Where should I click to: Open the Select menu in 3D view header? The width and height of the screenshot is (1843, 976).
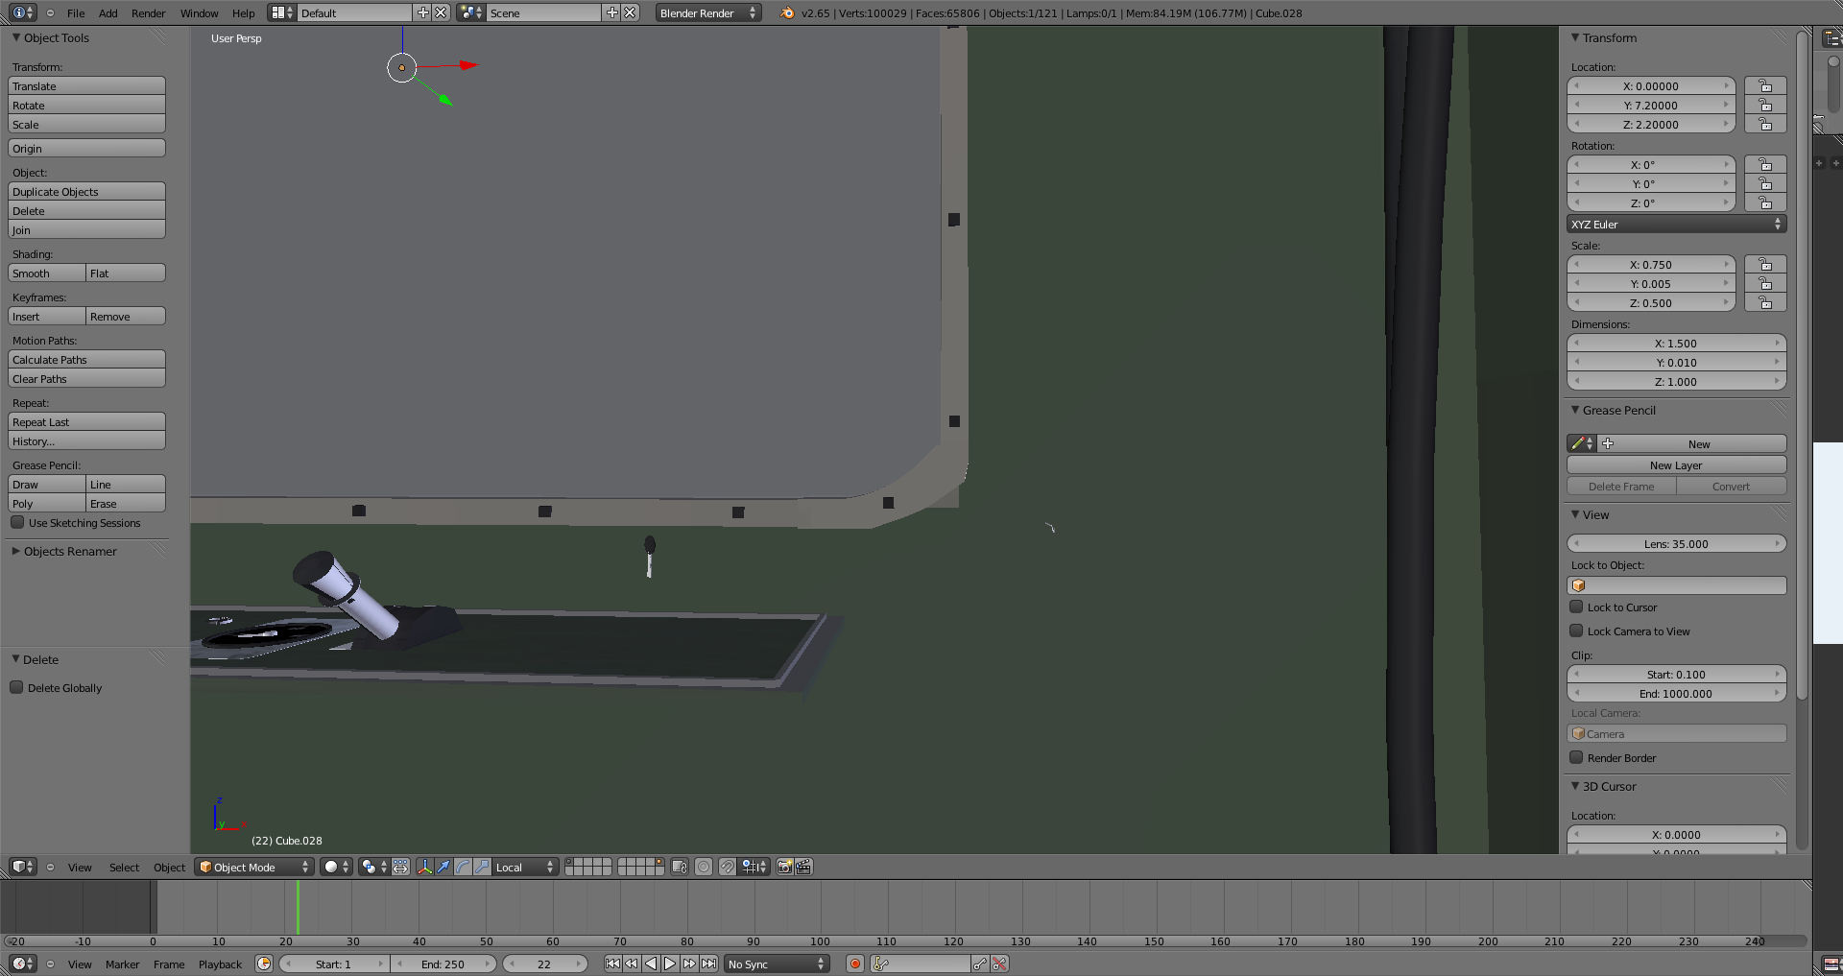pyautogui.click(x=124, y=868)
